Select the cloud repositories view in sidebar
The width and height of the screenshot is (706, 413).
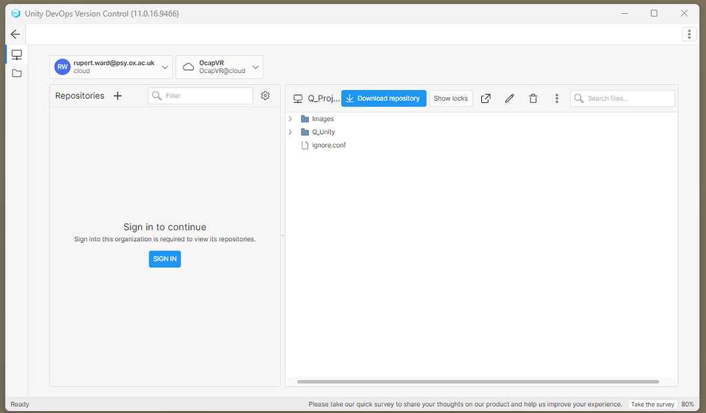(17, 54)
